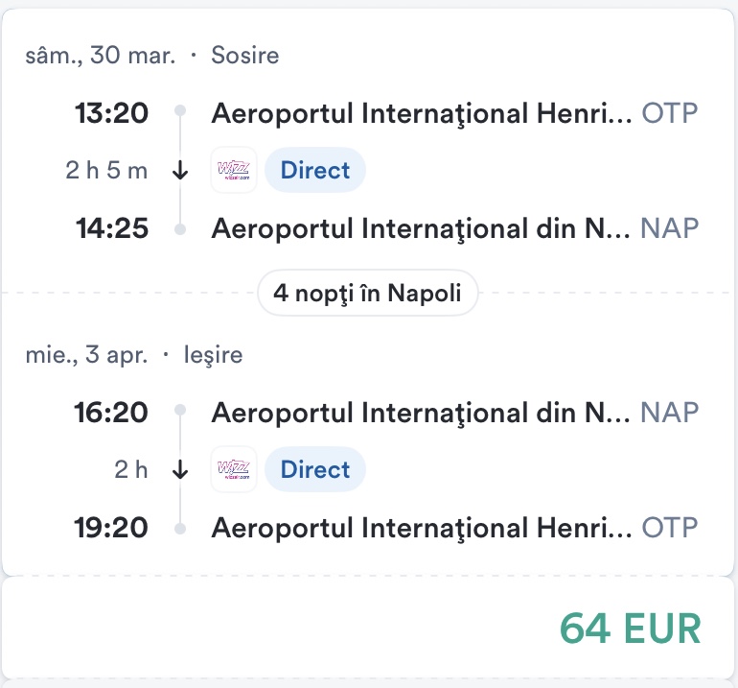This screenshot has width=738, height=688.
Task: Click the NAP code on the 16:20 row
Action: point(669,413)
